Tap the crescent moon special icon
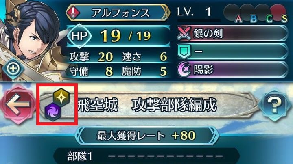 pos(184,69)
